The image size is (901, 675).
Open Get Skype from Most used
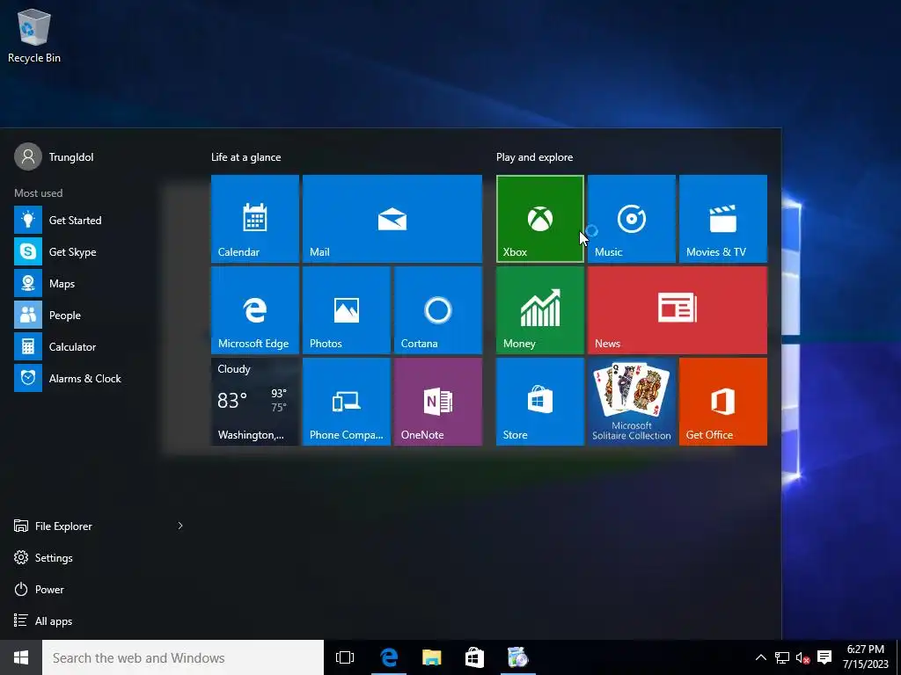pyautogui.click(x=98, y=251)
